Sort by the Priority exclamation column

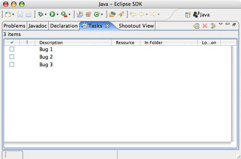27,42
